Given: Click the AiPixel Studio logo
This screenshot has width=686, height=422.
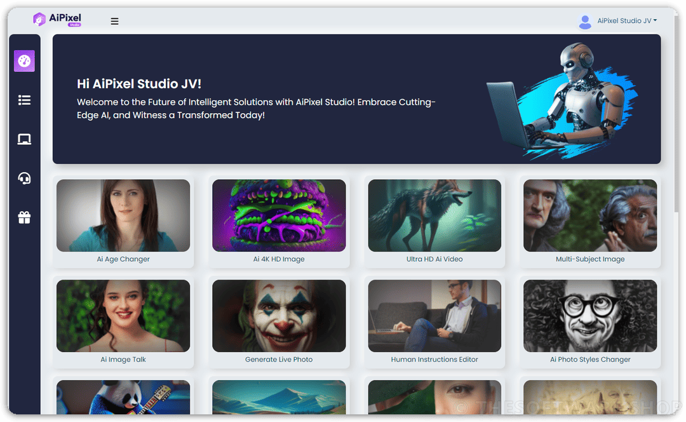Looking at the screenshot, I should [57, 19].
